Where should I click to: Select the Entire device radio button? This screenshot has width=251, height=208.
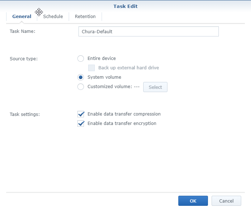click(81, 58)
